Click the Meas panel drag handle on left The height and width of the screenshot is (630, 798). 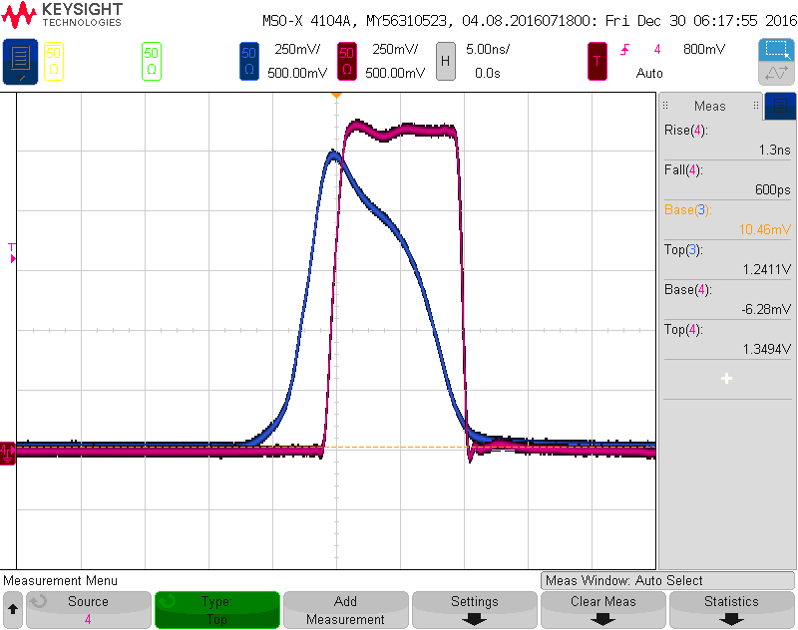coord(665,106)
